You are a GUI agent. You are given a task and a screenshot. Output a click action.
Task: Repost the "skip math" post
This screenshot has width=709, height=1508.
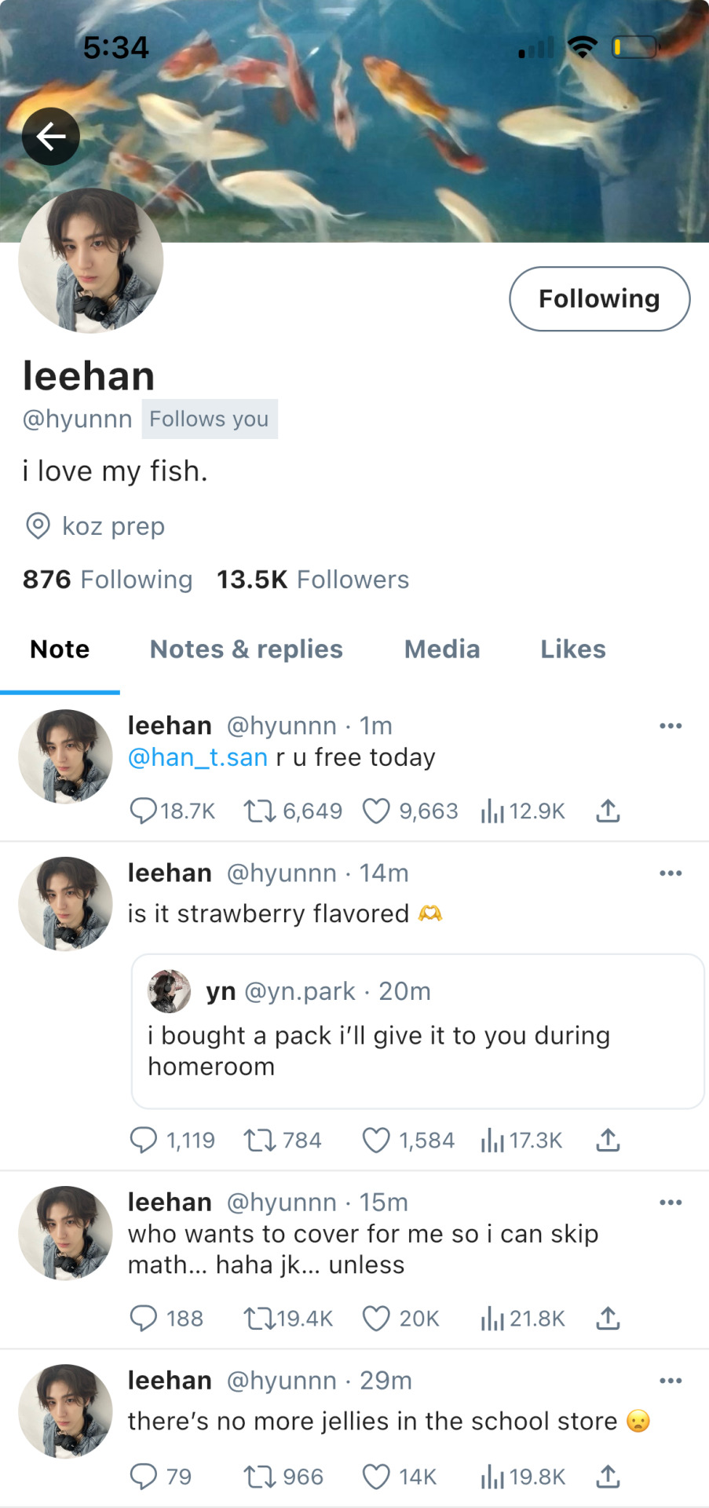click(x=259, y=1318)
